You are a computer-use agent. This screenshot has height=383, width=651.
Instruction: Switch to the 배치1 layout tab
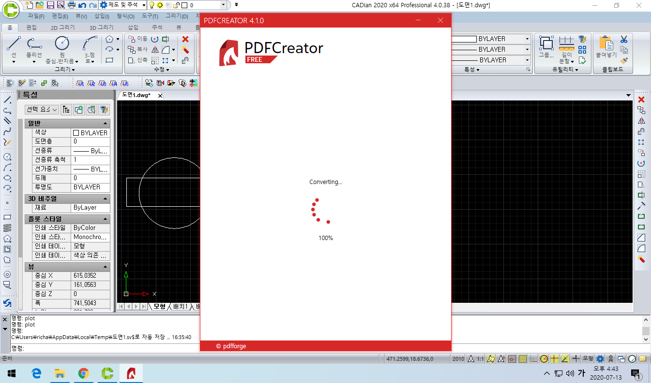coord(180,307)
